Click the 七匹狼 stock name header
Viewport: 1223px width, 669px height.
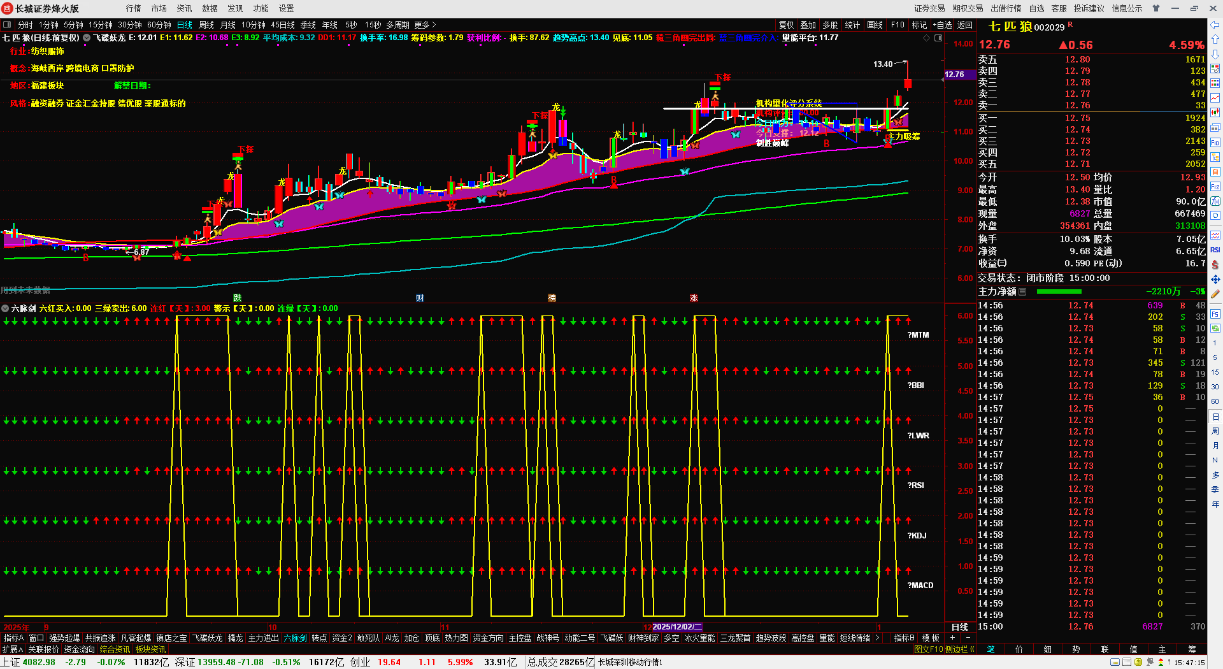coord(1010,26)
